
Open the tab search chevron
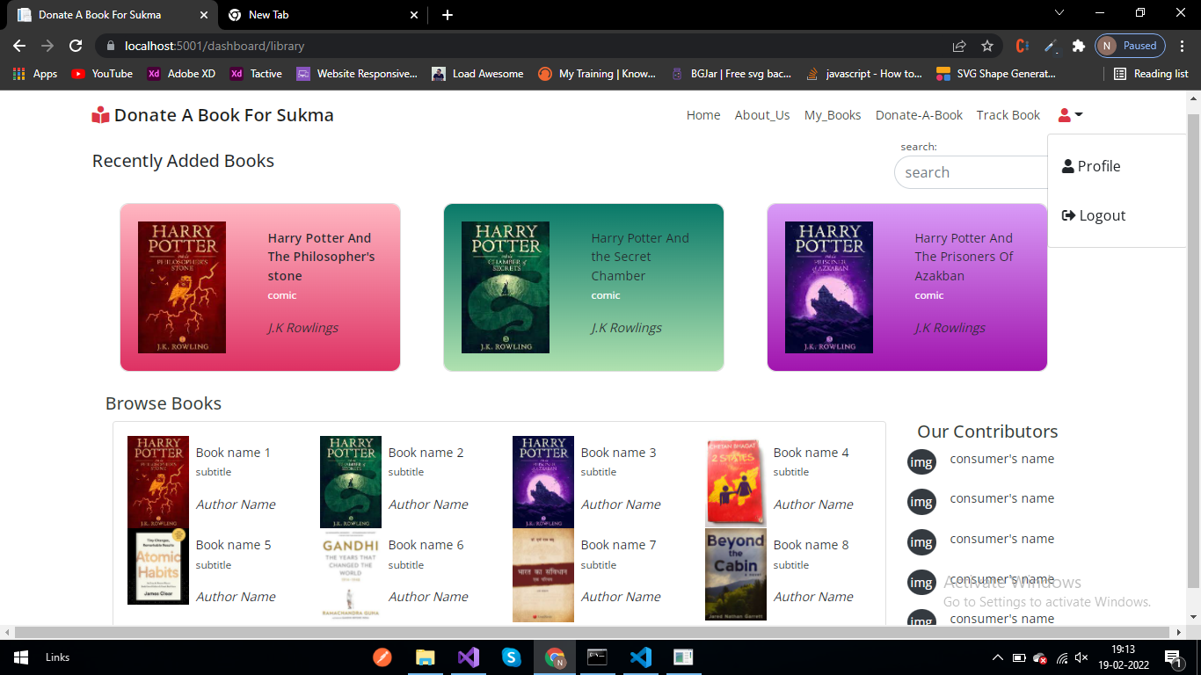pyautogui.click(x=1059, y=13)
